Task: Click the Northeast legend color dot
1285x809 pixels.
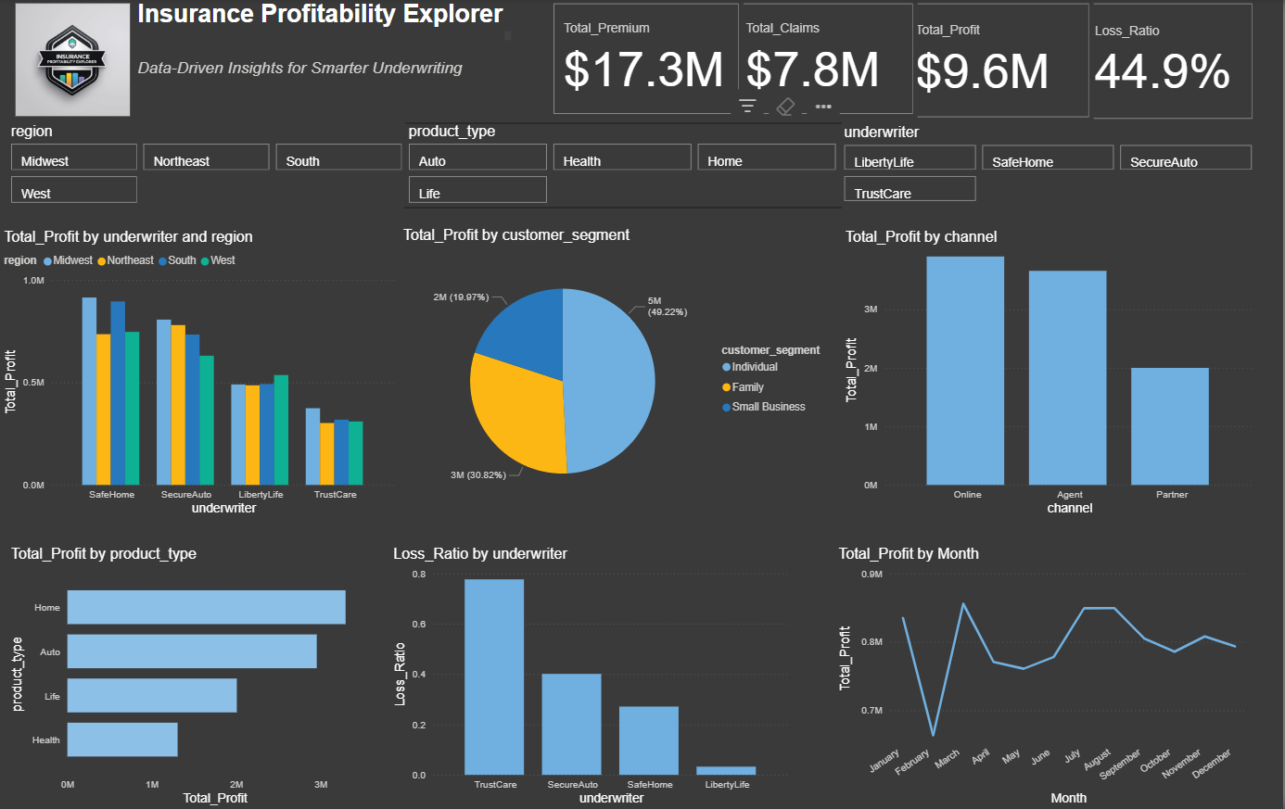Action: [x=104, y=260]
